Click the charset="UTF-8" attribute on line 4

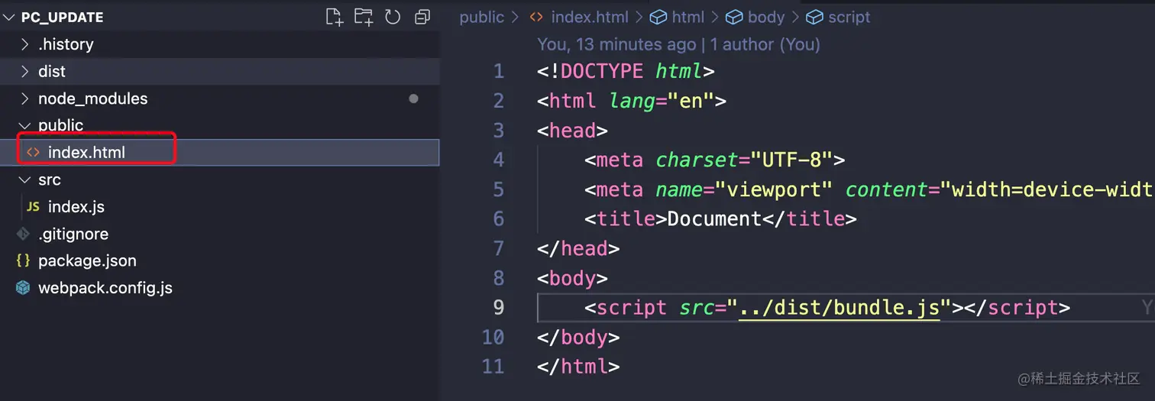pos(745,160)
